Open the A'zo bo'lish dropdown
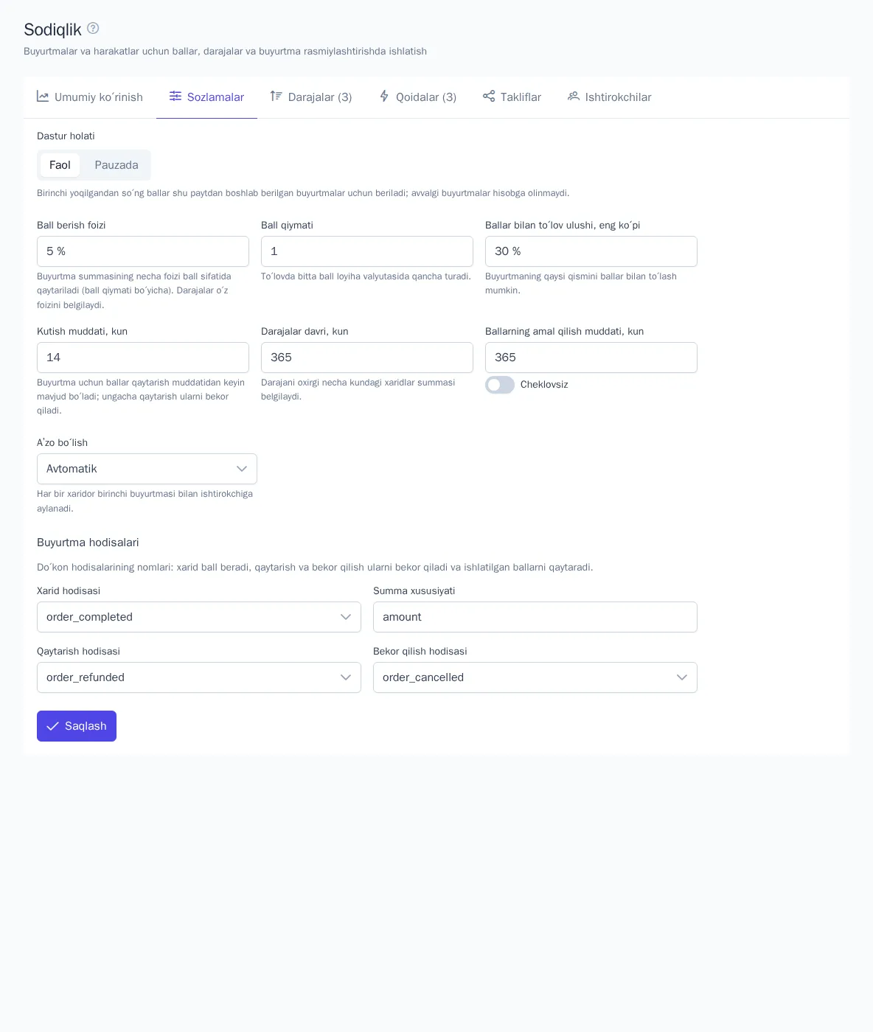This screenshot has height=1032, width=873. pyautogui.click(x=147, y=469)
